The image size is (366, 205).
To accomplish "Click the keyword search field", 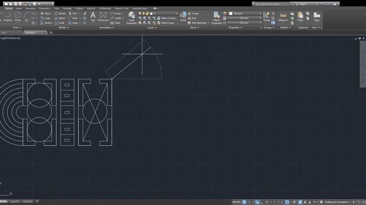I will tap(272, 4).
